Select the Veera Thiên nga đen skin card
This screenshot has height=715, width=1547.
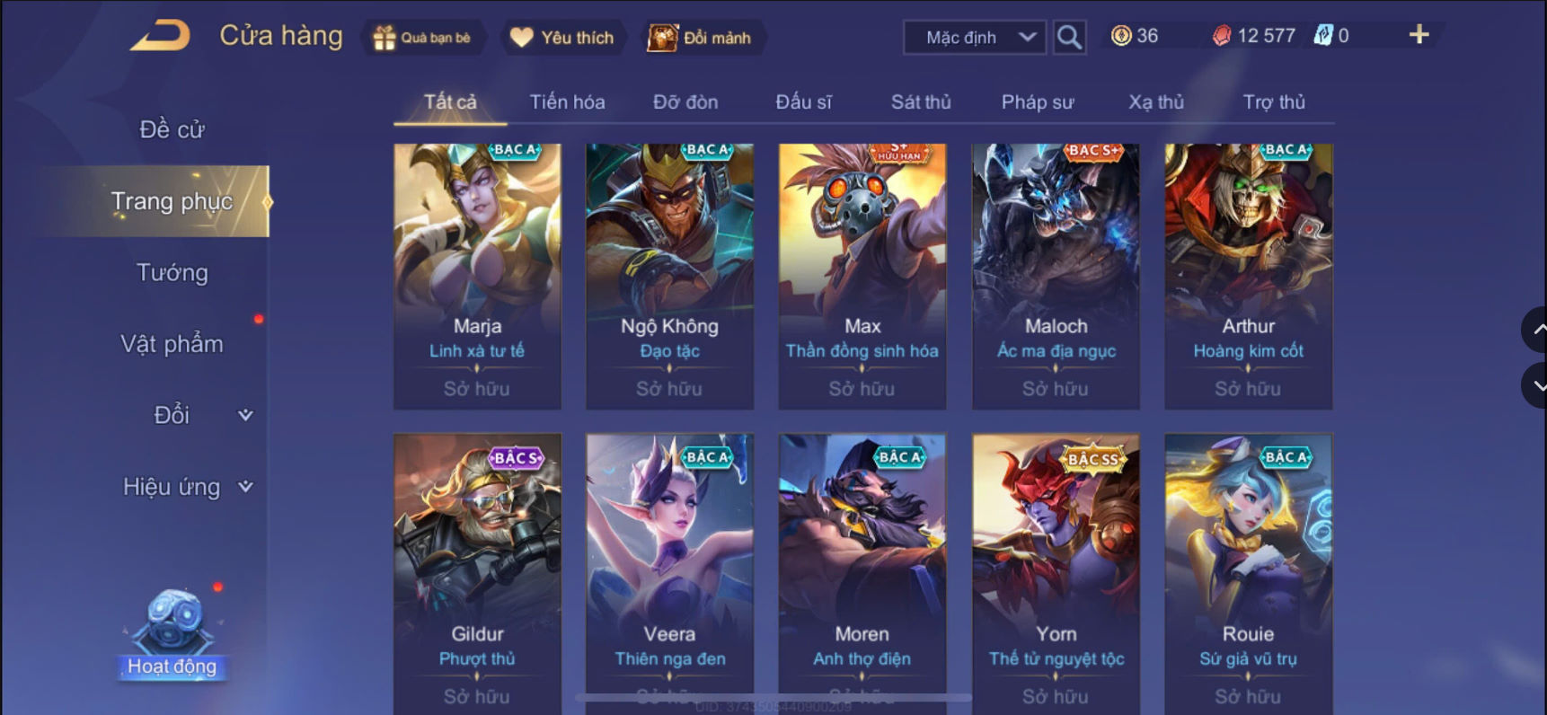[669, 573]
